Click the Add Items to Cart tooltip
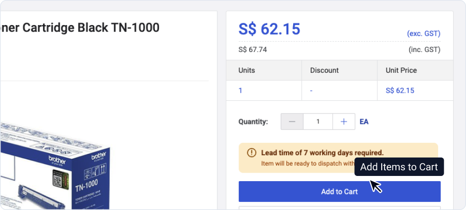Screen dimensions: 466x210 pyautogui.click(x=399, y=167)
